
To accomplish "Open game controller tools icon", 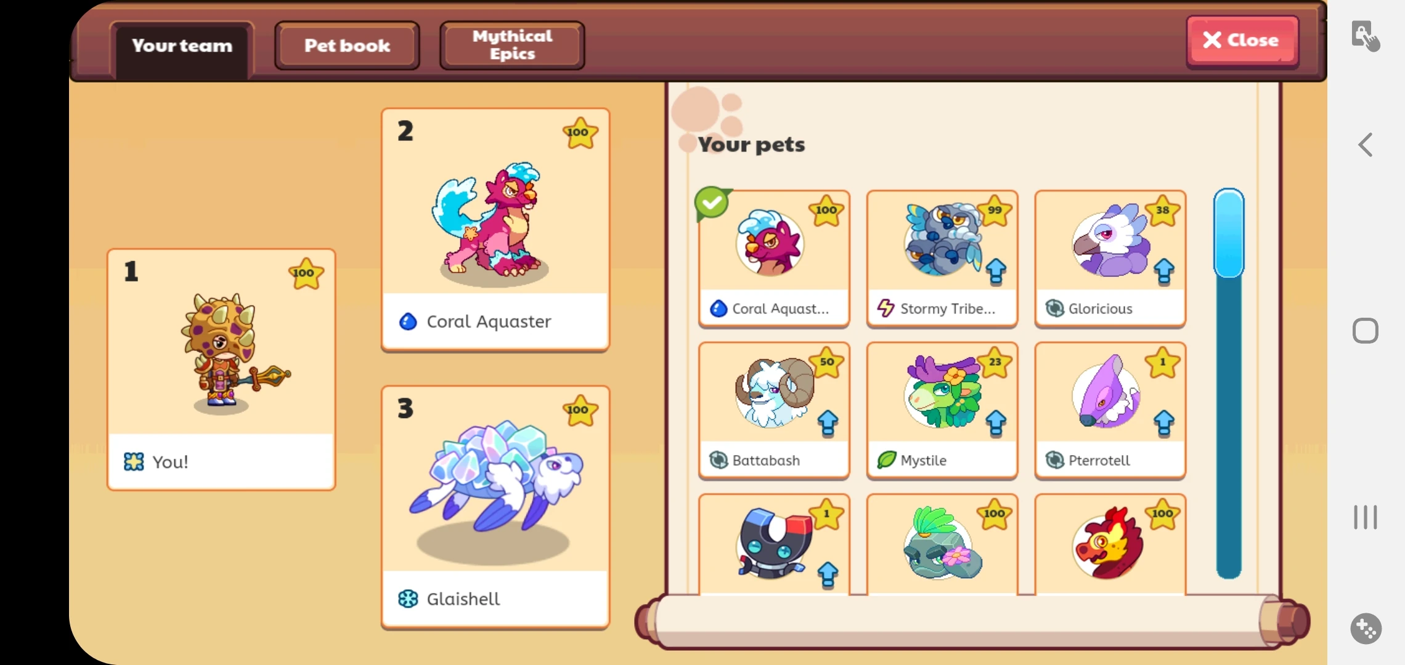I will point(1366,629).
